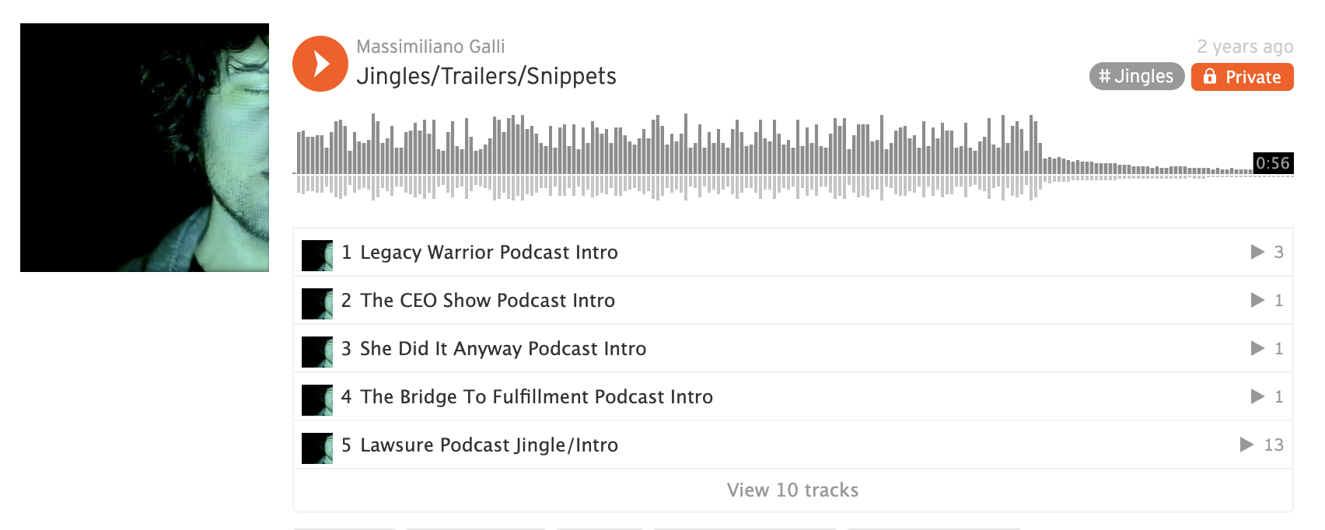
Task: Select track 4 The Bridge To Fulfillment
Action: tap(792, 396)
